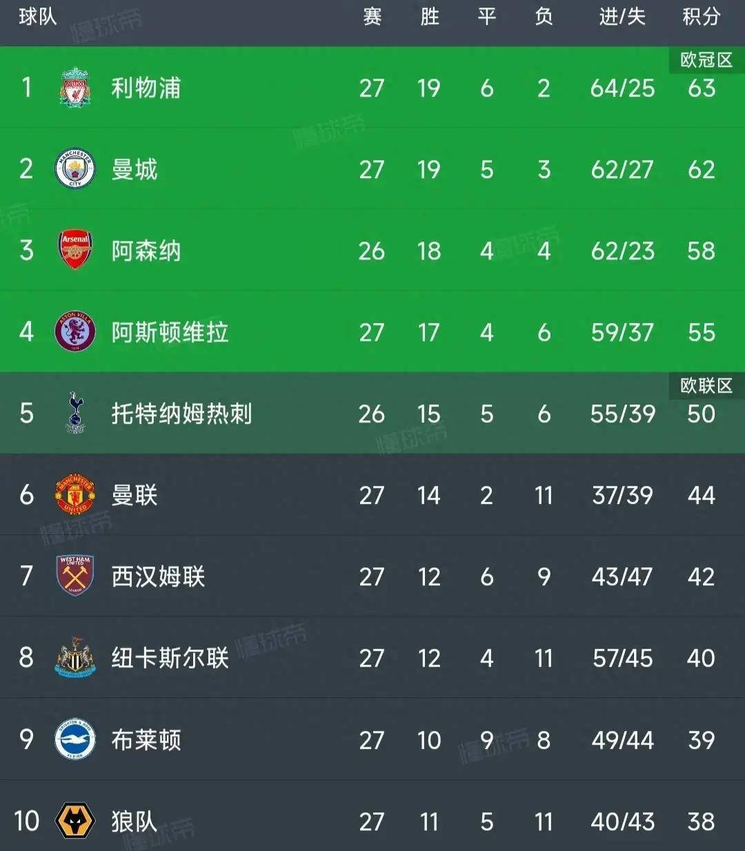Click the 欧联区 zone label
745x851 pixels.
[x=706, y=385]
